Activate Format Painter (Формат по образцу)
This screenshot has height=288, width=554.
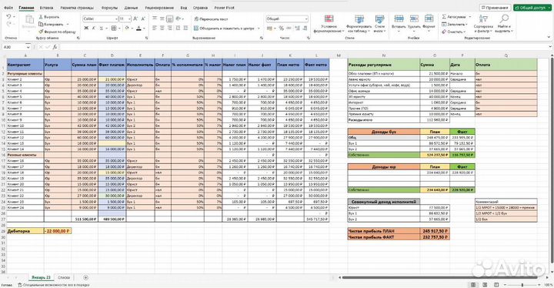tap(57, 32)
